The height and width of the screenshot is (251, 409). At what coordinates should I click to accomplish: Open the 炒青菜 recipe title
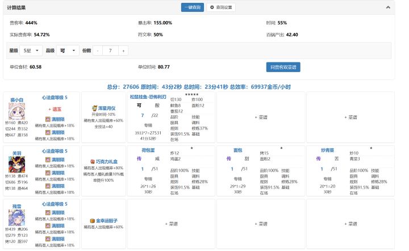tap(327, 150)
